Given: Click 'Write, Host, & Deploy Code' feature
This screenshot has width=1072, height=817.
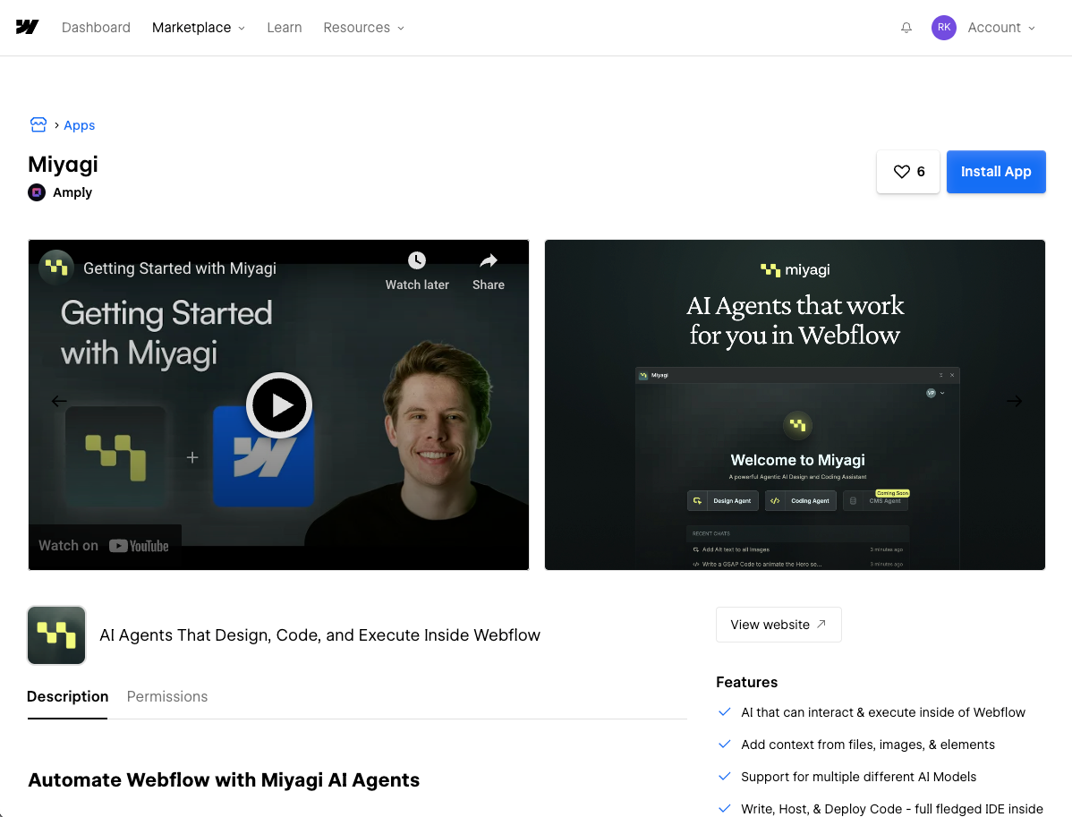Looking at the screenshot, I should pyautogui.click(x=892, y=809).
